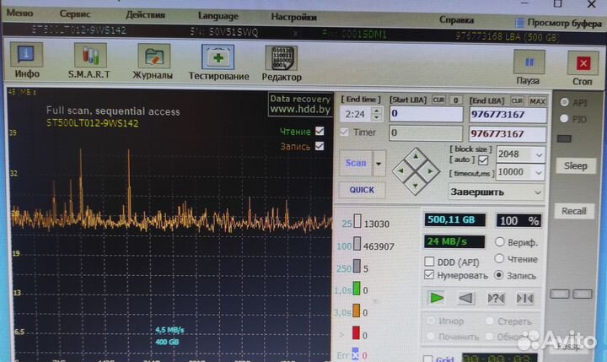Click the QUICK scan button

point(362,190)
